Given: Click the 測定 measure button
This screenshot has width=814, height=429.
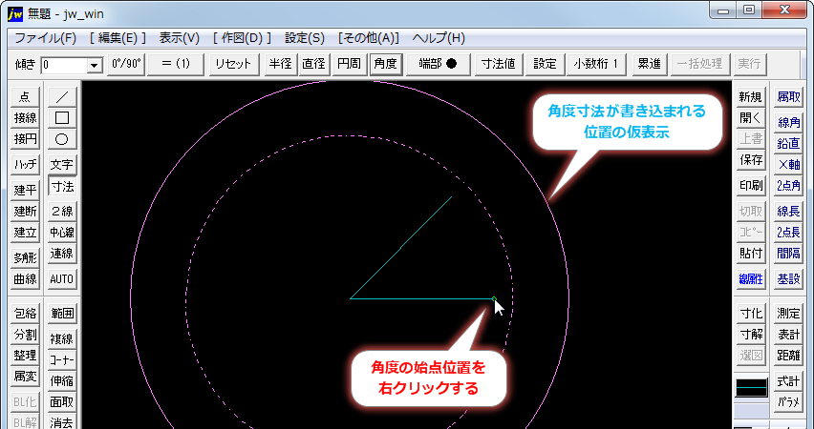Looking at the screenshot, I should click(x=788, y=314).
